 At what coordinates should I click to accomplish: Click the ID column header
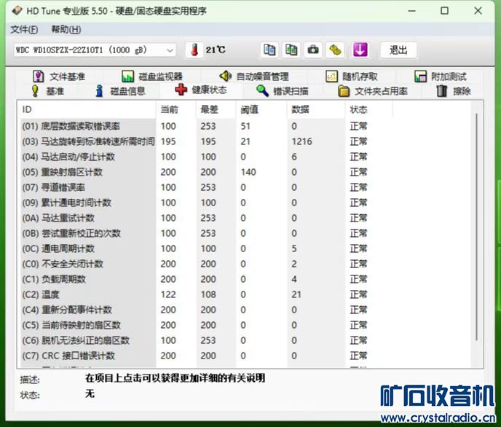[x=87, y=109]
